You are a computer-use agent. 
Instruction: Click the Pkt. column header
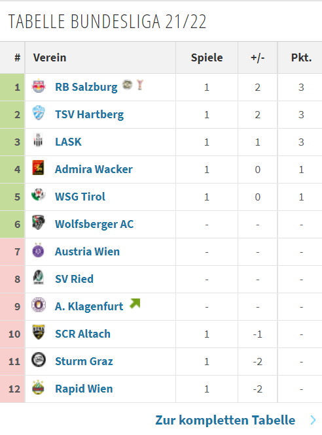(301, 57)
